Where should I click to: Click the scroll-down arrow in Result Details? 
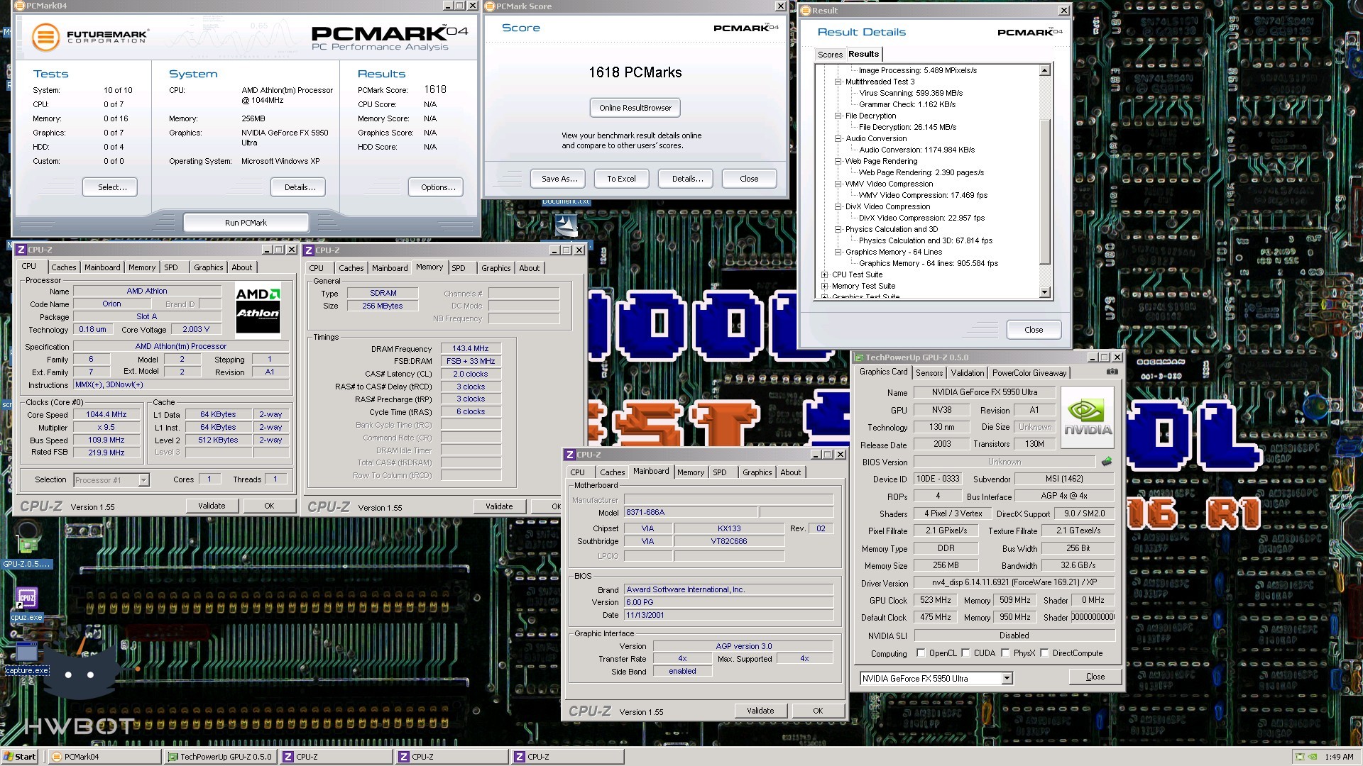(1044, 292)
